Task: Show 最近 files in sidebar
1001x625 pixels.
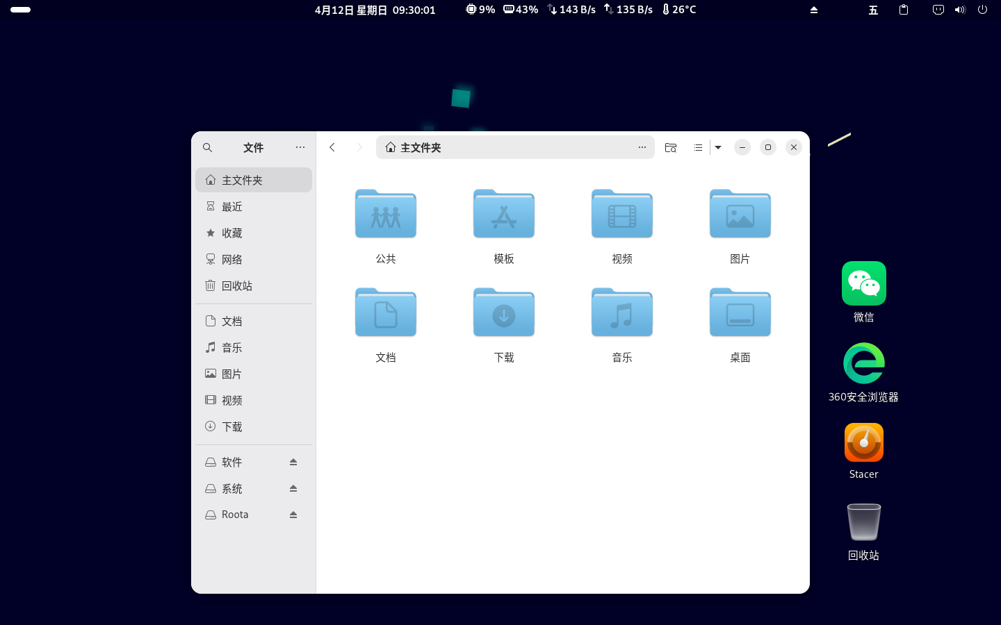Action: 254,206
